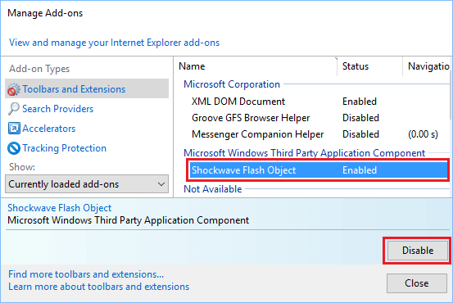Click View and manage your Internet Explorer add-ons heading
The image size is (453, 303).
tap(115, 43)
